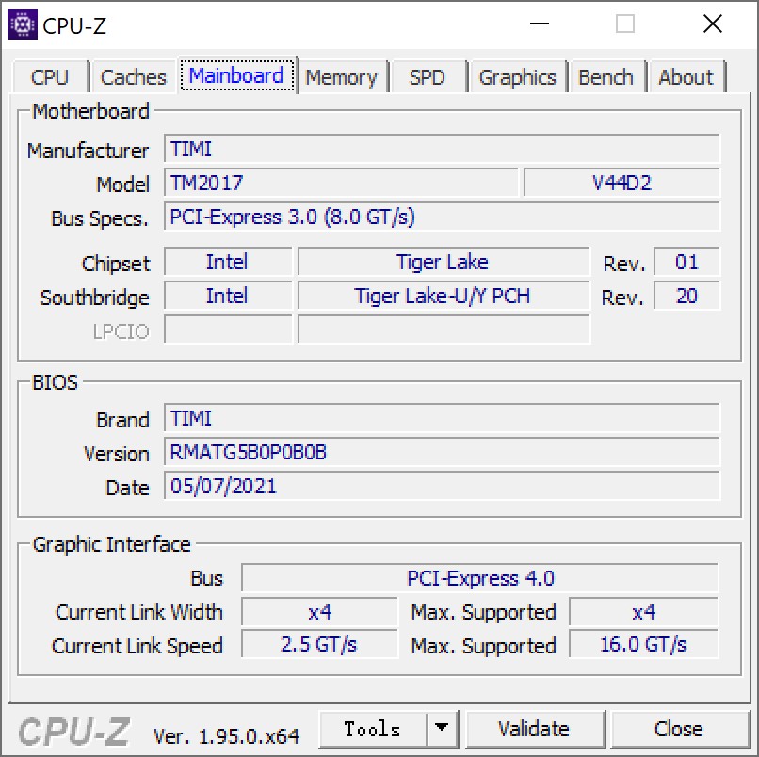Click the CPU-Z app icon in title bar
The width and height of the screenshot is (759, 757).
click(22, 24)
